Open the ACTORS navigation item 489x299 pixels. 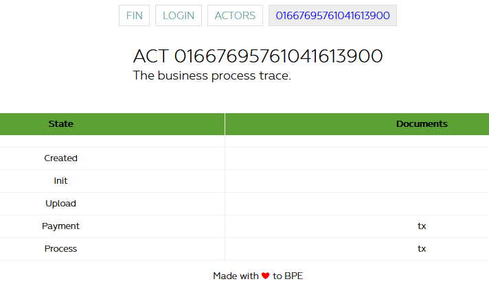pos(235,16)
